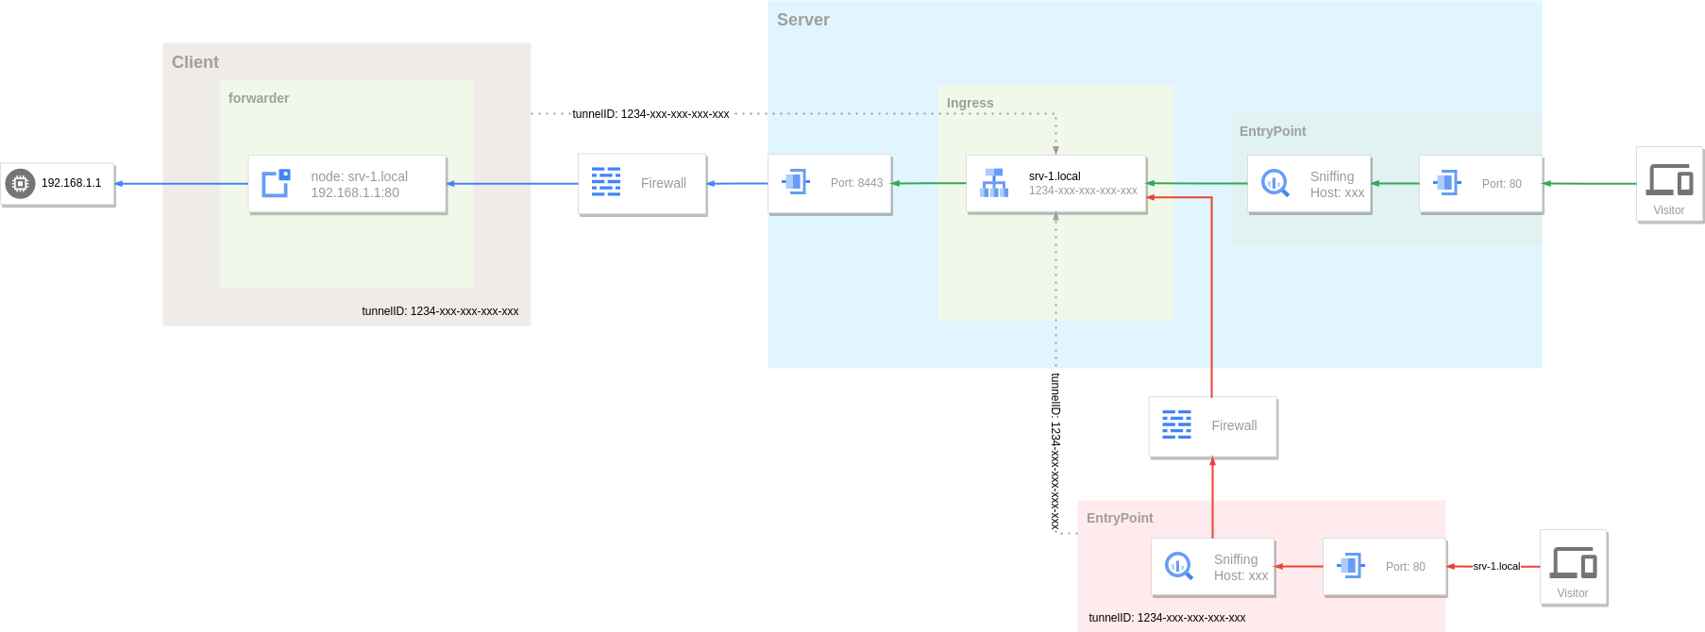Select the Port: 8443 node icon

[x=796, y=182]
